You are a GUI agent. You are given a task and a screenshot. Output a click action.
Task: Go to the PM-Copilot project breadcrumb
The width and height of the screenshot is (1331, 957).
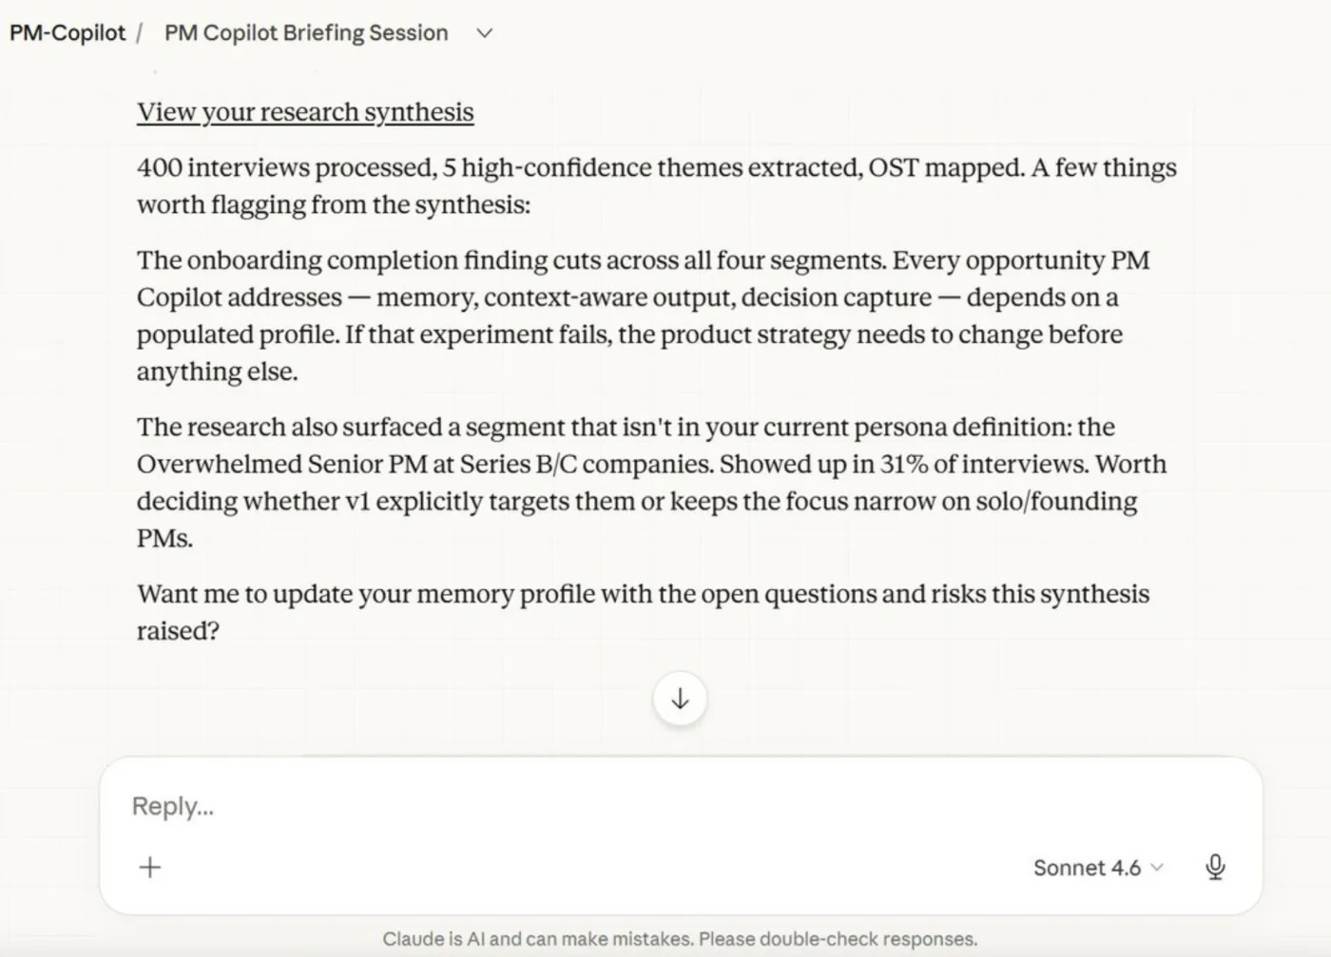[x=68, y=33]
